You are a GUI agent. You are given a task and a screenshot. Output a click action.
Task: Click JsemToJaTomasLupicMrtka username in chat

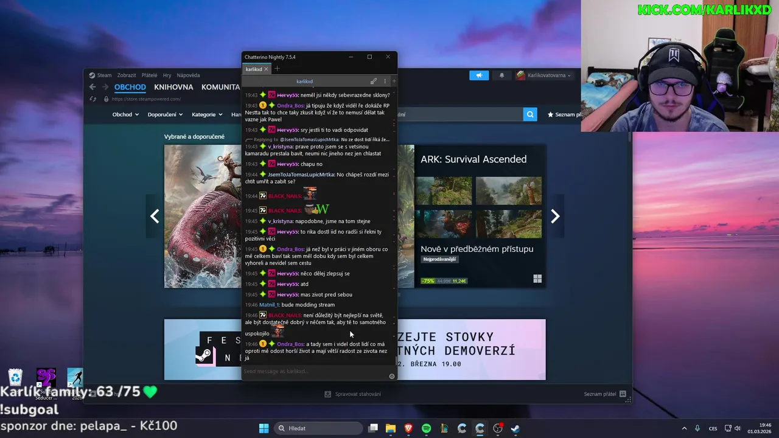[x=301, y=175]
